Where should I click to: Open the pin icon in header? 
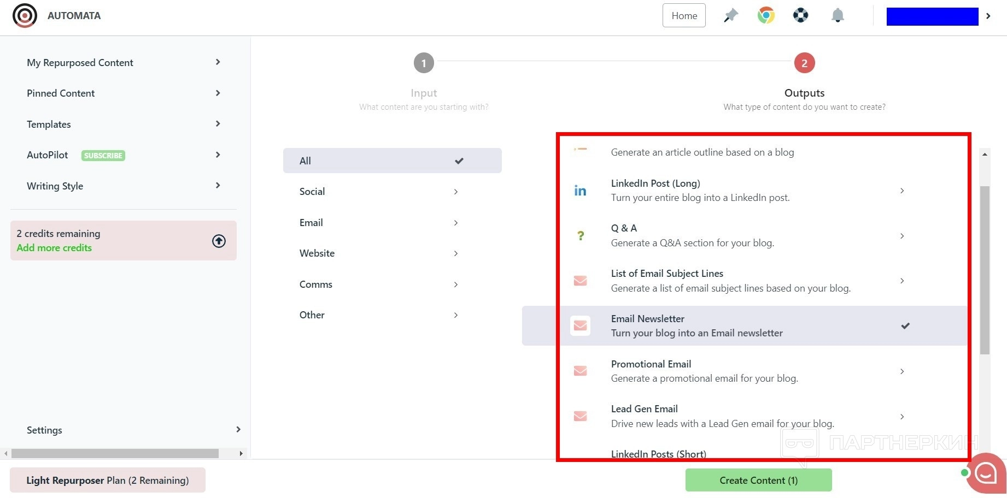[730, 16]
